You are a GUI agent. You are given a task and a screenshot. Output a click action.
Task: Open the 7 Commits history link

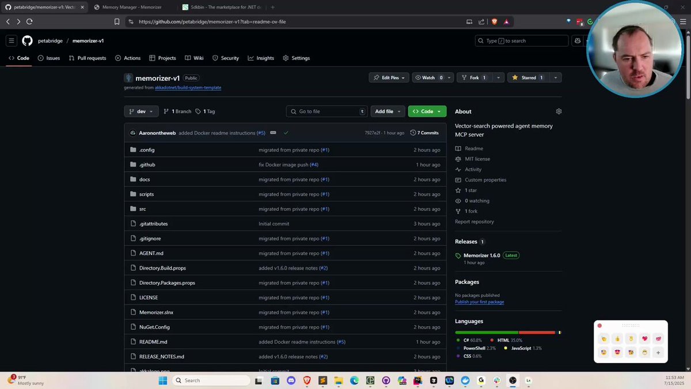[424, 133]
